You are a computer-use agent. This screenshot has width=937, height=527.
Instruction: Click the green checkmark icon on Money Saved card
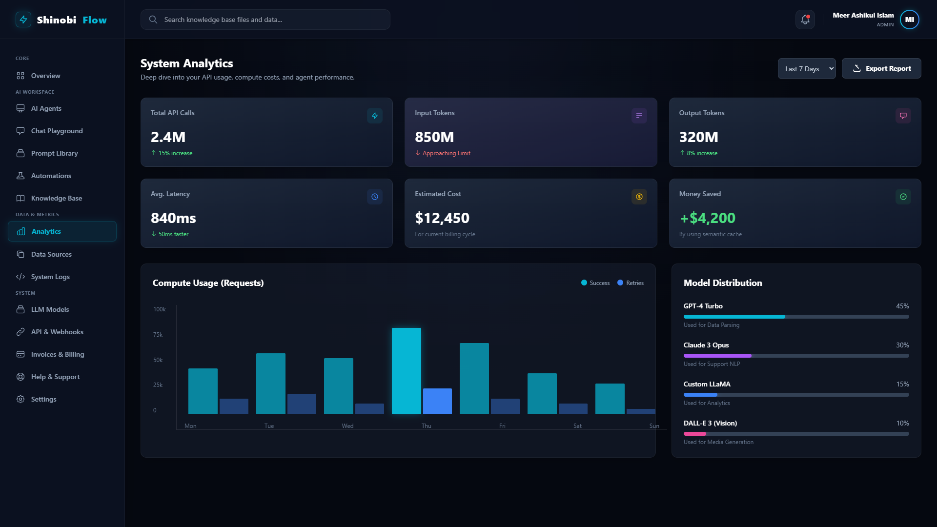(903, 197)
